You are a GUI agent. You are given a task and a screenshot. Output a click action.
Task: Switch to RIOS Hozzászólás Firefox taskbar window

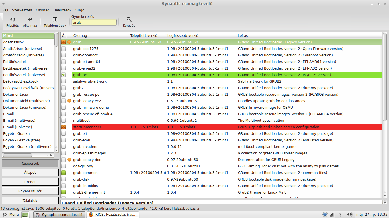coord(112,215)
